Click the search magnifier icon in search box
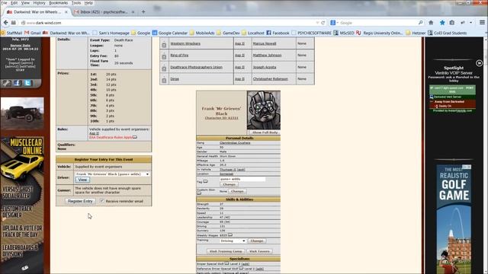Image resolution: width=488 pixels, height=274 pixels. point(420,23)
